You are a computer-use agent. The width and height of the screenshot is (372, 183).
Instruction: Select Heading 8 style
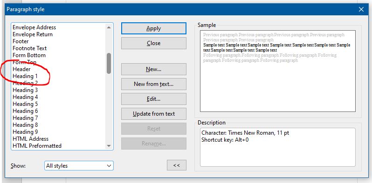click(25, 125)
